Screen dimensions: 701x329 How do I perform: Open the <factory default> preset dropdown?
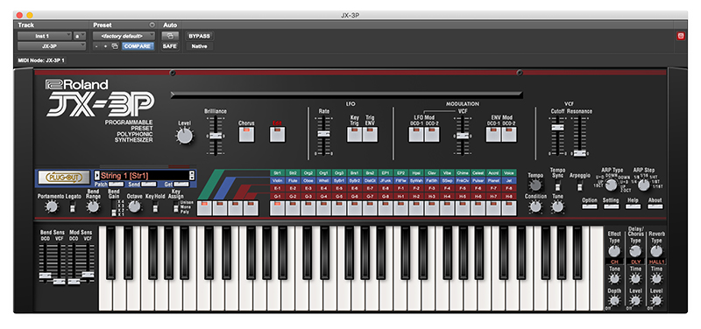point(124,36)
